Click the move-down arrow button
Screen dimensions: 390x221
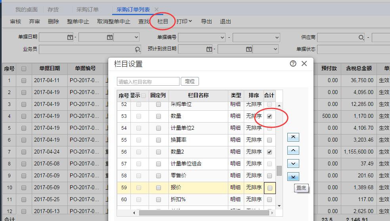click(x=292, y=163)
